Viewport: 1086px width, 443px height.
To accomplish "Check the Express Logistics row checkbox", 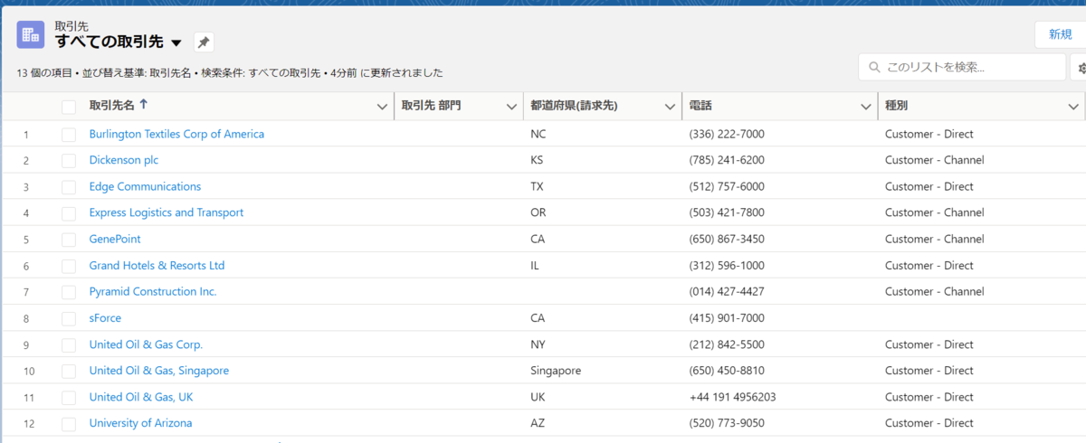I will point(69,213).
